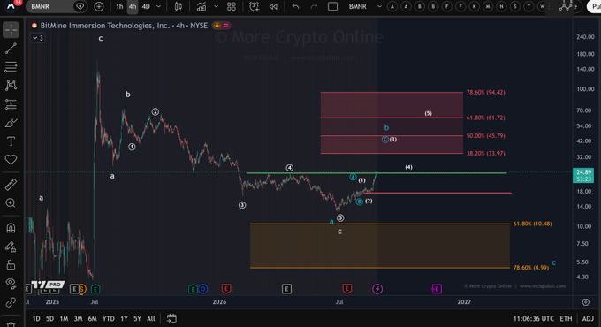Select the 4h interval

click(133, 6)
